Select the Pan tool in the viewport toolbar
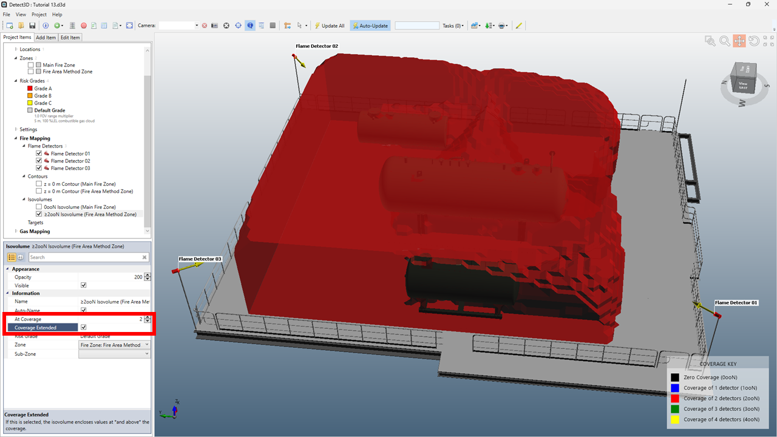Viewport: 777px width, 437px height. click(739, 41)
